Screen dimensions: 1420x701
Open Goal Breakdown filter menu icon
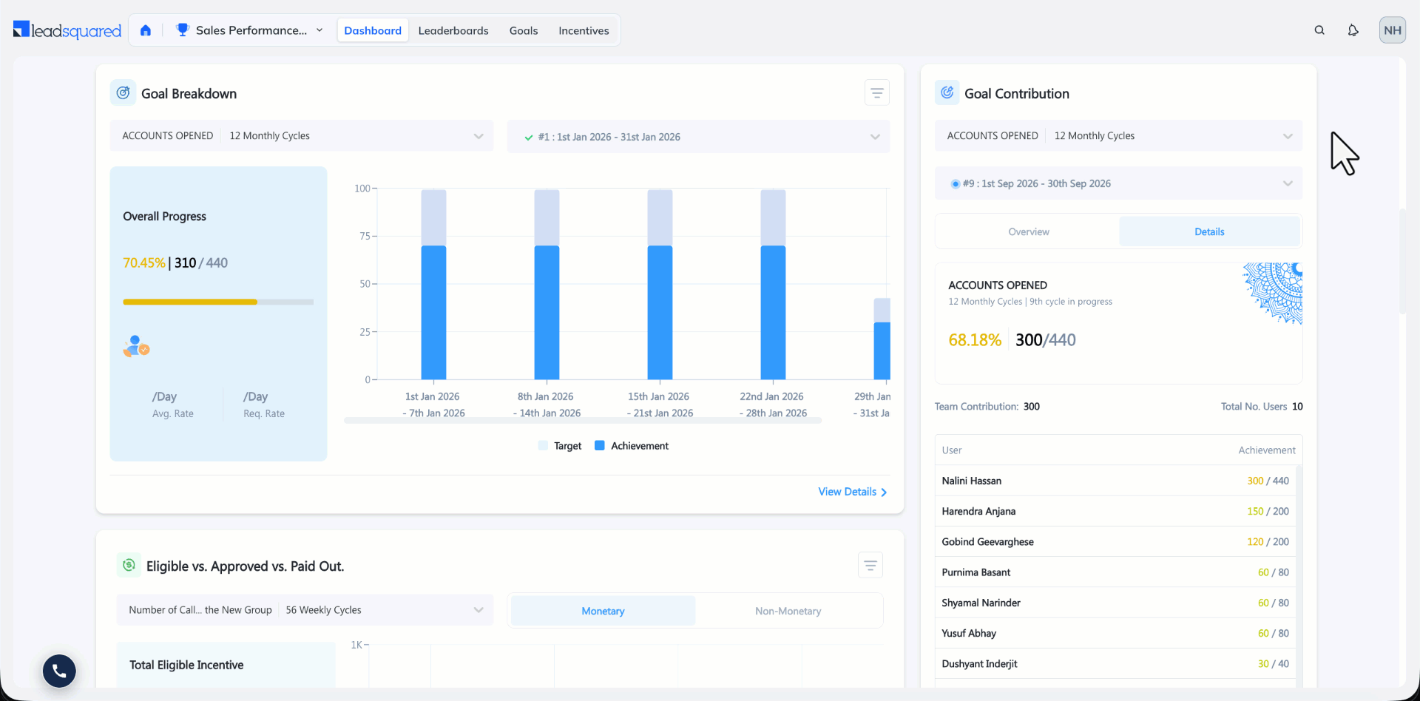coord(877,93)
